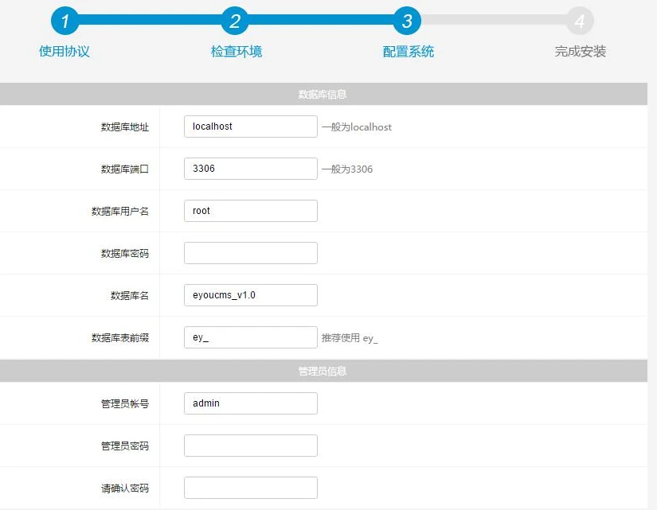The image size is (661, 510).
Task: Click the 数据库信息 section header
Action: [x=323, y=94]
